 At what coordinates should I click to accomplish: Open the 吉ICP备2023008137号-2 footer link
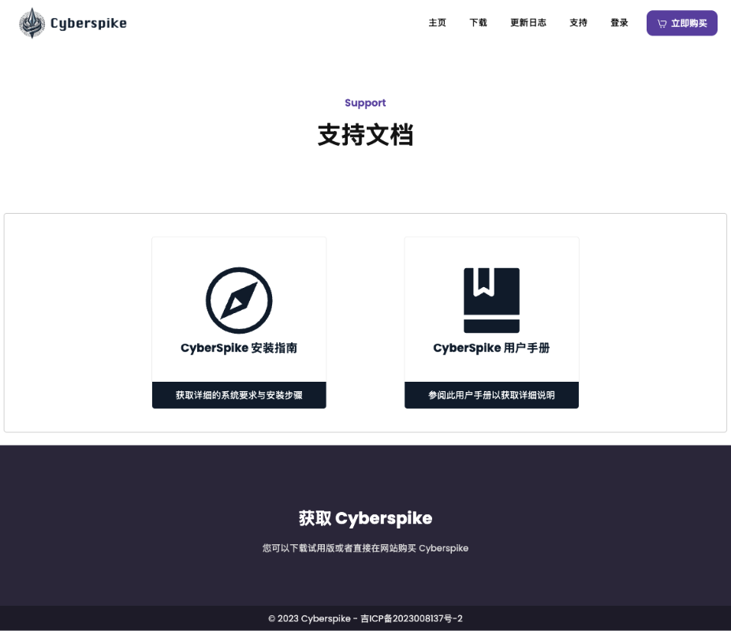(x=411, y=619)
